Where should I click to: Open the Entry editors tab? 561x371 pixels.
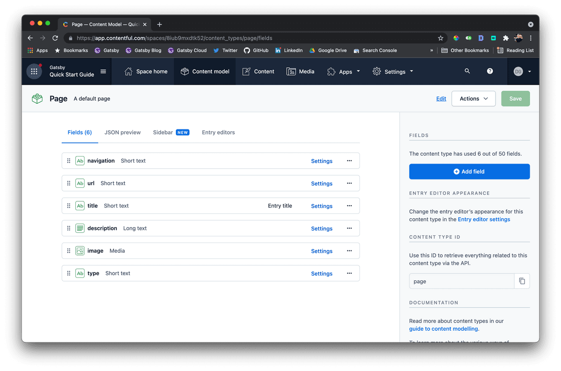218,132
